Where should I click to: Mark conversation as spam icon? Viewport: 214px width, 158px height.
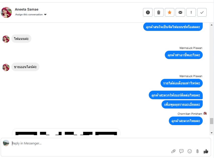click(x=148, y=13)
